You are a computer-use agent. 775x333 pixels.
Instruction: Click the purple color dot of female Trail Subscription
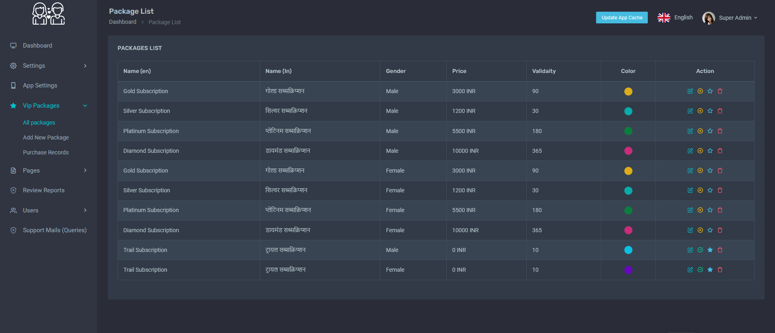[628, 270]
